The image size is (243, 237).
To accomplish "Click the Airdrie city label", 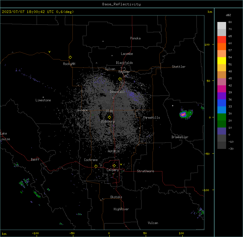I will pos(114,151).
